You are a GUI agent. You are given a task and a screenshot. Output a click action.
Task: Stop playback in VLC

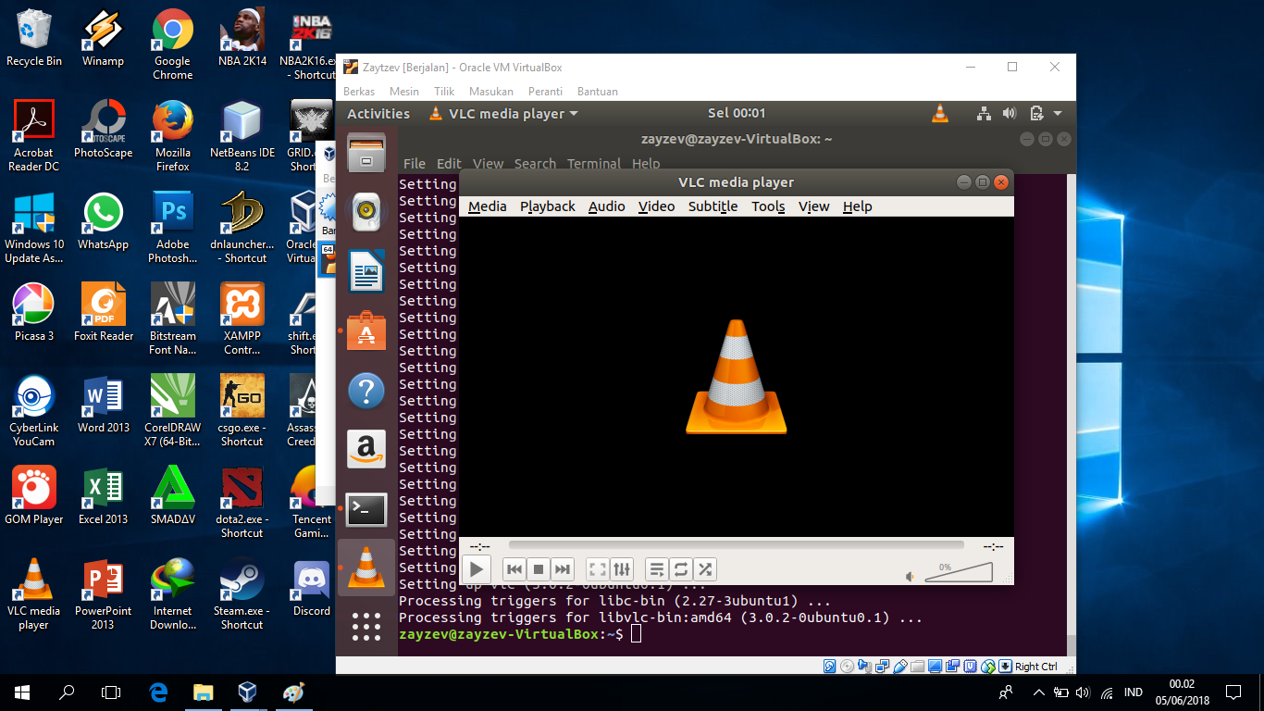click(x=539, y=569)
